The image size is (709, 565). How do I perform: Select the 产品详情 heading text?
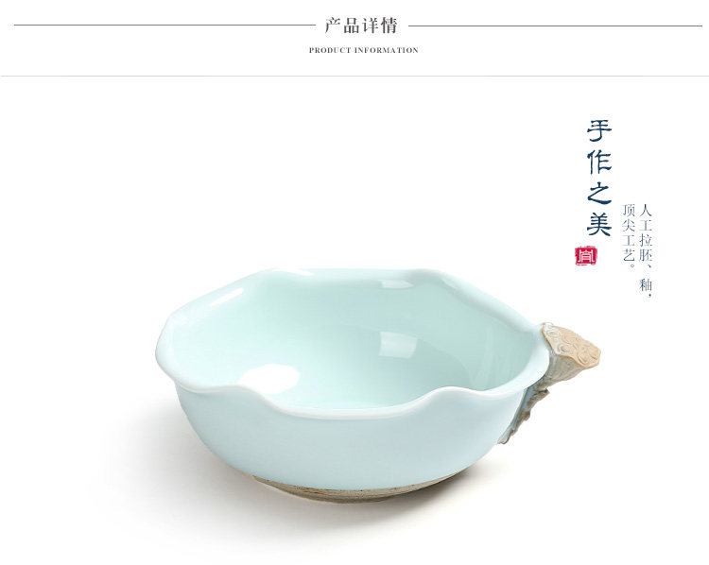click(361, 26)
